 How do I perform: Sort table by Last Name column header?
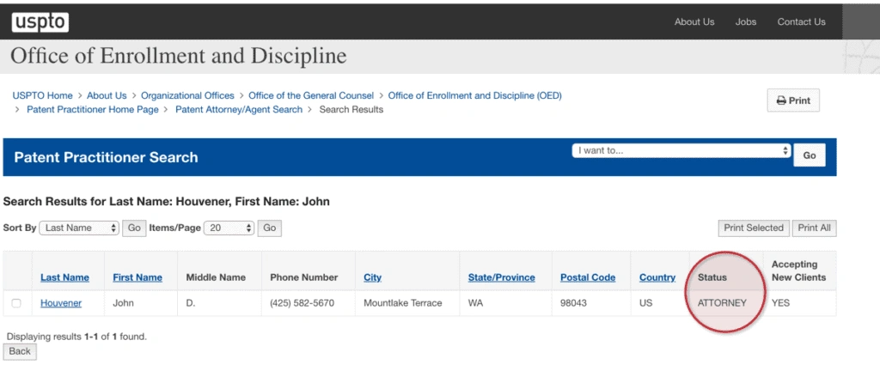tap(64, 277)
